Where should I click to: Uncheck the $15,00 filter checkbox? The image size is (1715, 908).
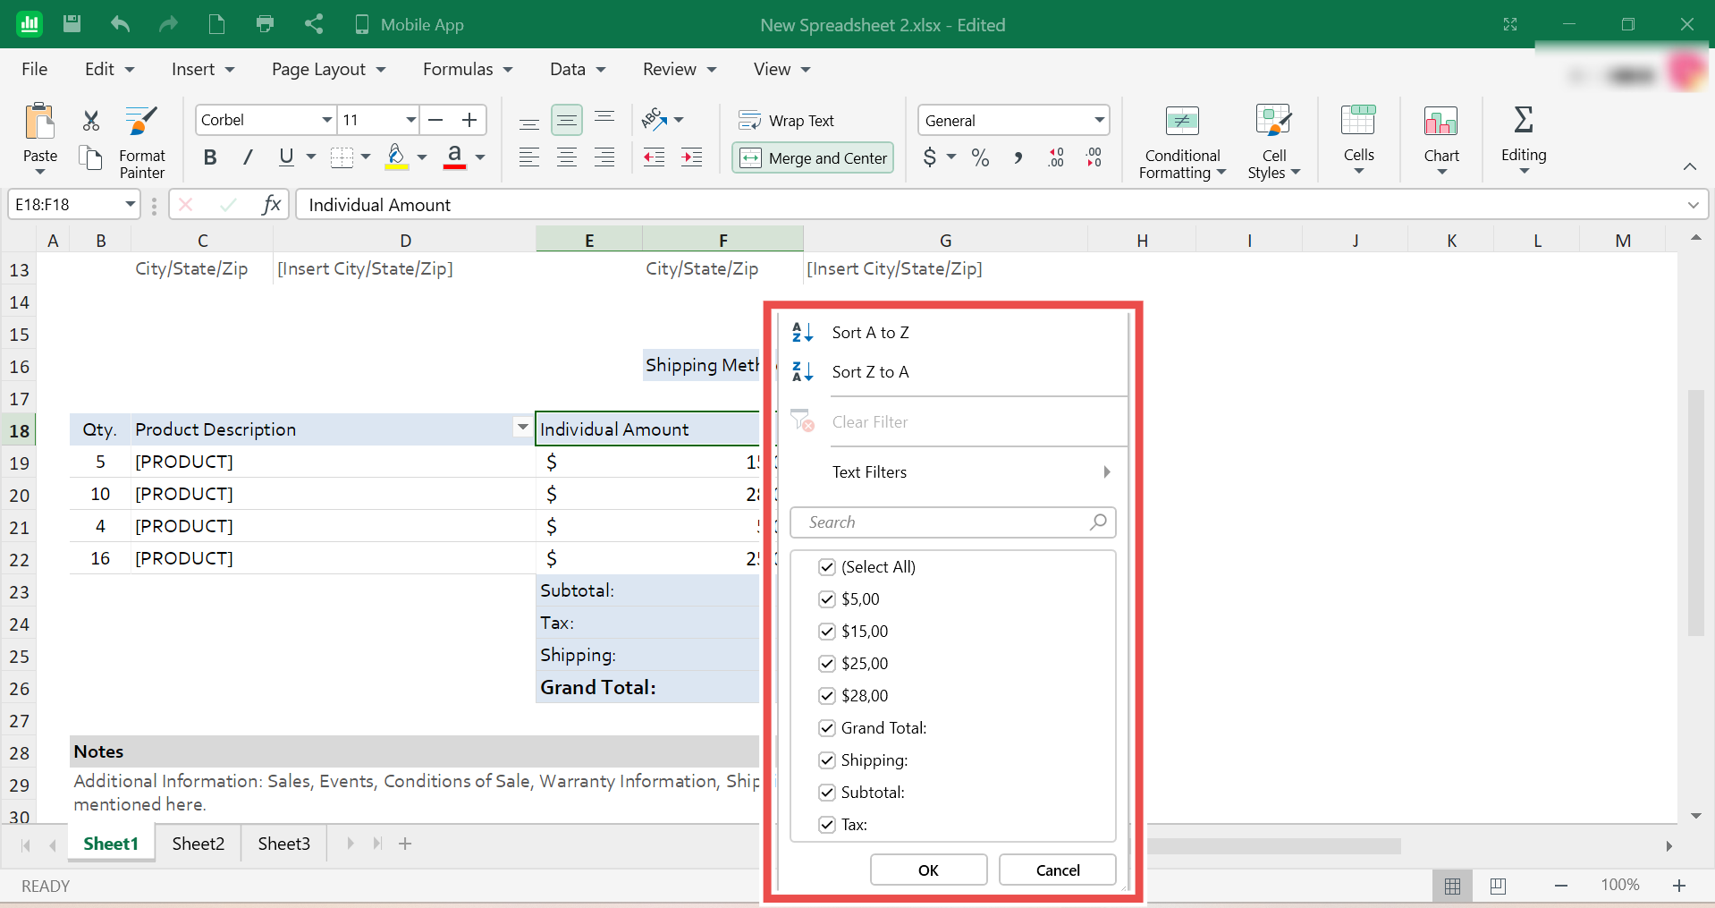tap(827, 632)
